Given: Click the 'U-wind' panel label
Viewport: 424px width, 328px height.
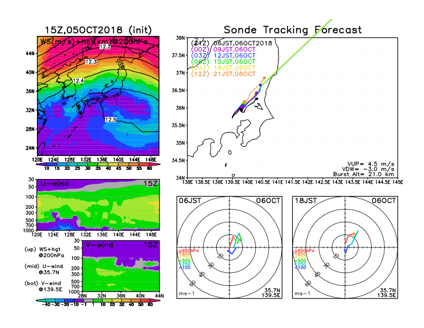Looking at the screenshot, I should coord(55,184).
